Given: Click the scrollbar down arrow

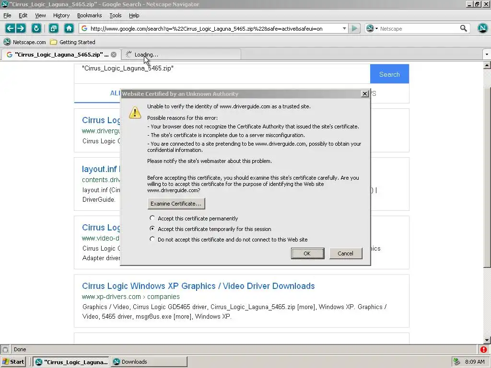Looking at the screenshot, I should pos(487,340).
